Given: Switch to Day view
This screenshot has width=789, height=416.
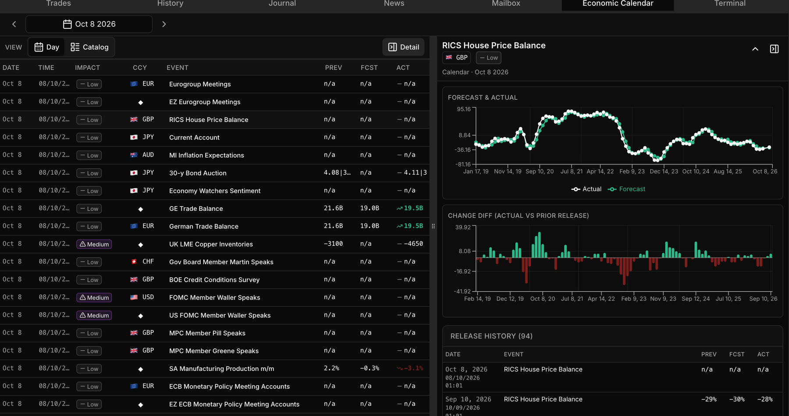Looking at the screenshot, I should (x=47, y=47).
